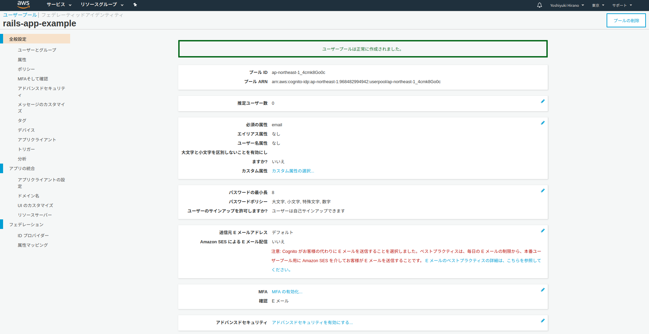649x334 pixels.
Task: Click the pin shortcut icon in the navbar
Action: click(x=135, y=5)
